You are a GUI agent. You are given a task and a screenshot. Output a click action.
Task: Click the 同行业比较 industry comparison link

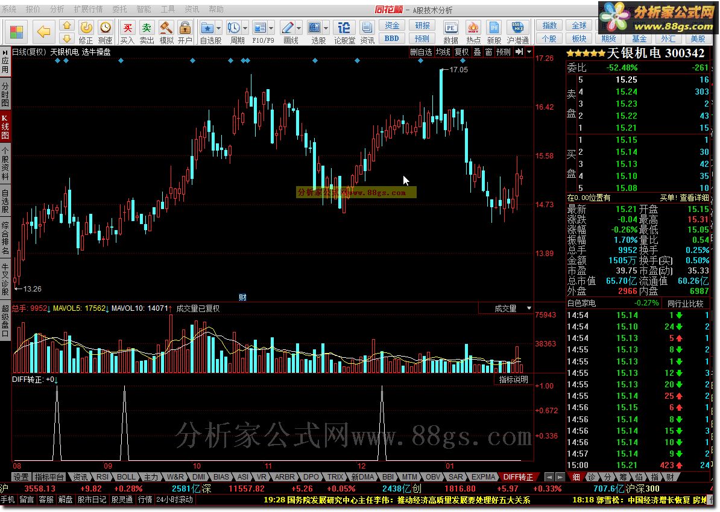click(x=686, y=303)
